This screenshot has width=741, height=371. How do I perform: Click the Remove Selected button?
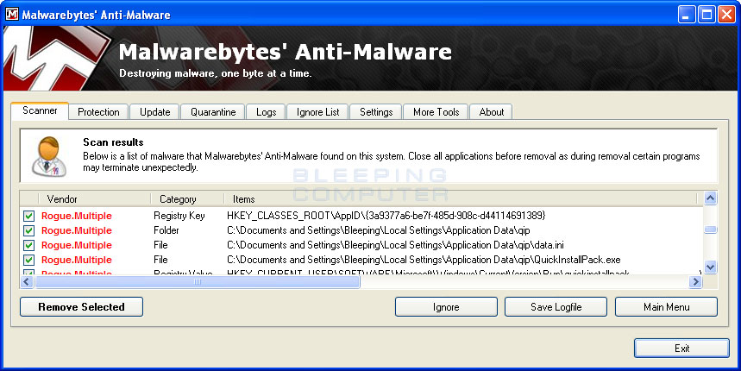point(81,307)
